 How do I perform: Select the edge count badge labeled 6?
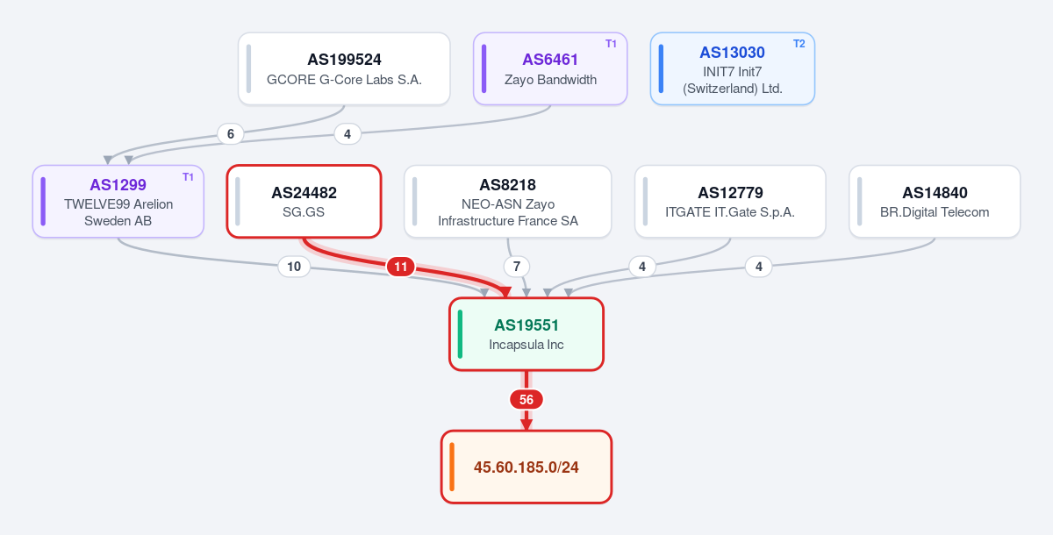(230, 134)
